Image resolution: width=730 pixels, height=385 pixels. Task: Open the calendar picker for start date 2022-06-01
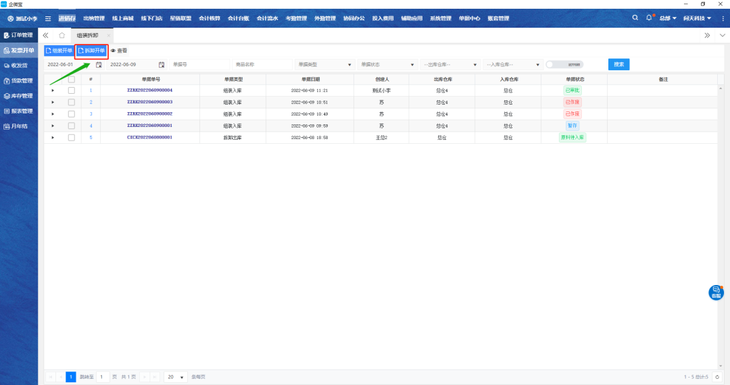click(99, 65)
